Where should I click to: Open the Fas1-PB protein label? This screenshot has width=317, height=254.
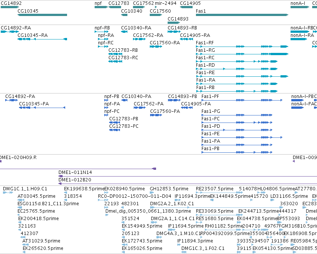(210, 149)
